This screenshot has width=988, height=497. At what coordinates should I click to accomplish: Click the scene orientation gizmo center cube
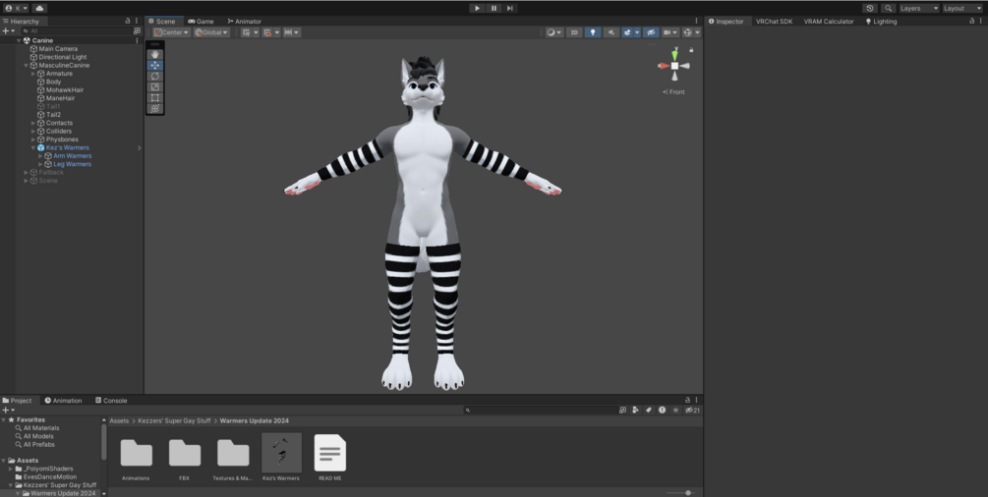point(674,66)
